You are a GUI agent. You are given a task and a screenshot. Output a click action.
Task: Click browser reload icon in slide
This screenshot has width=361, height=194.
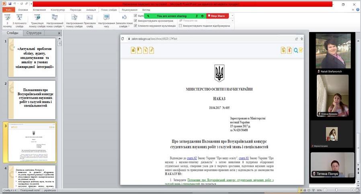click(123, 39)
